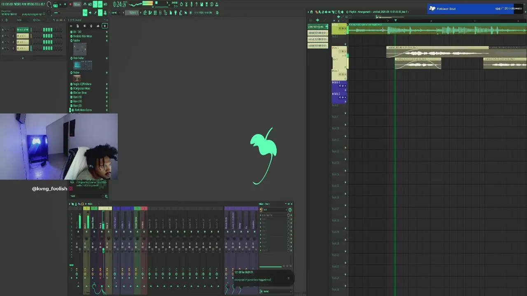
Task: Click the red Record button in the transport
Action: pos(70,4)
